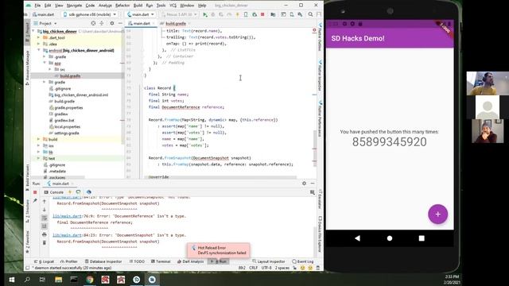Toggle soft-wrap in console gutter
The image size is (509, 286).
(x=45, y=218)
